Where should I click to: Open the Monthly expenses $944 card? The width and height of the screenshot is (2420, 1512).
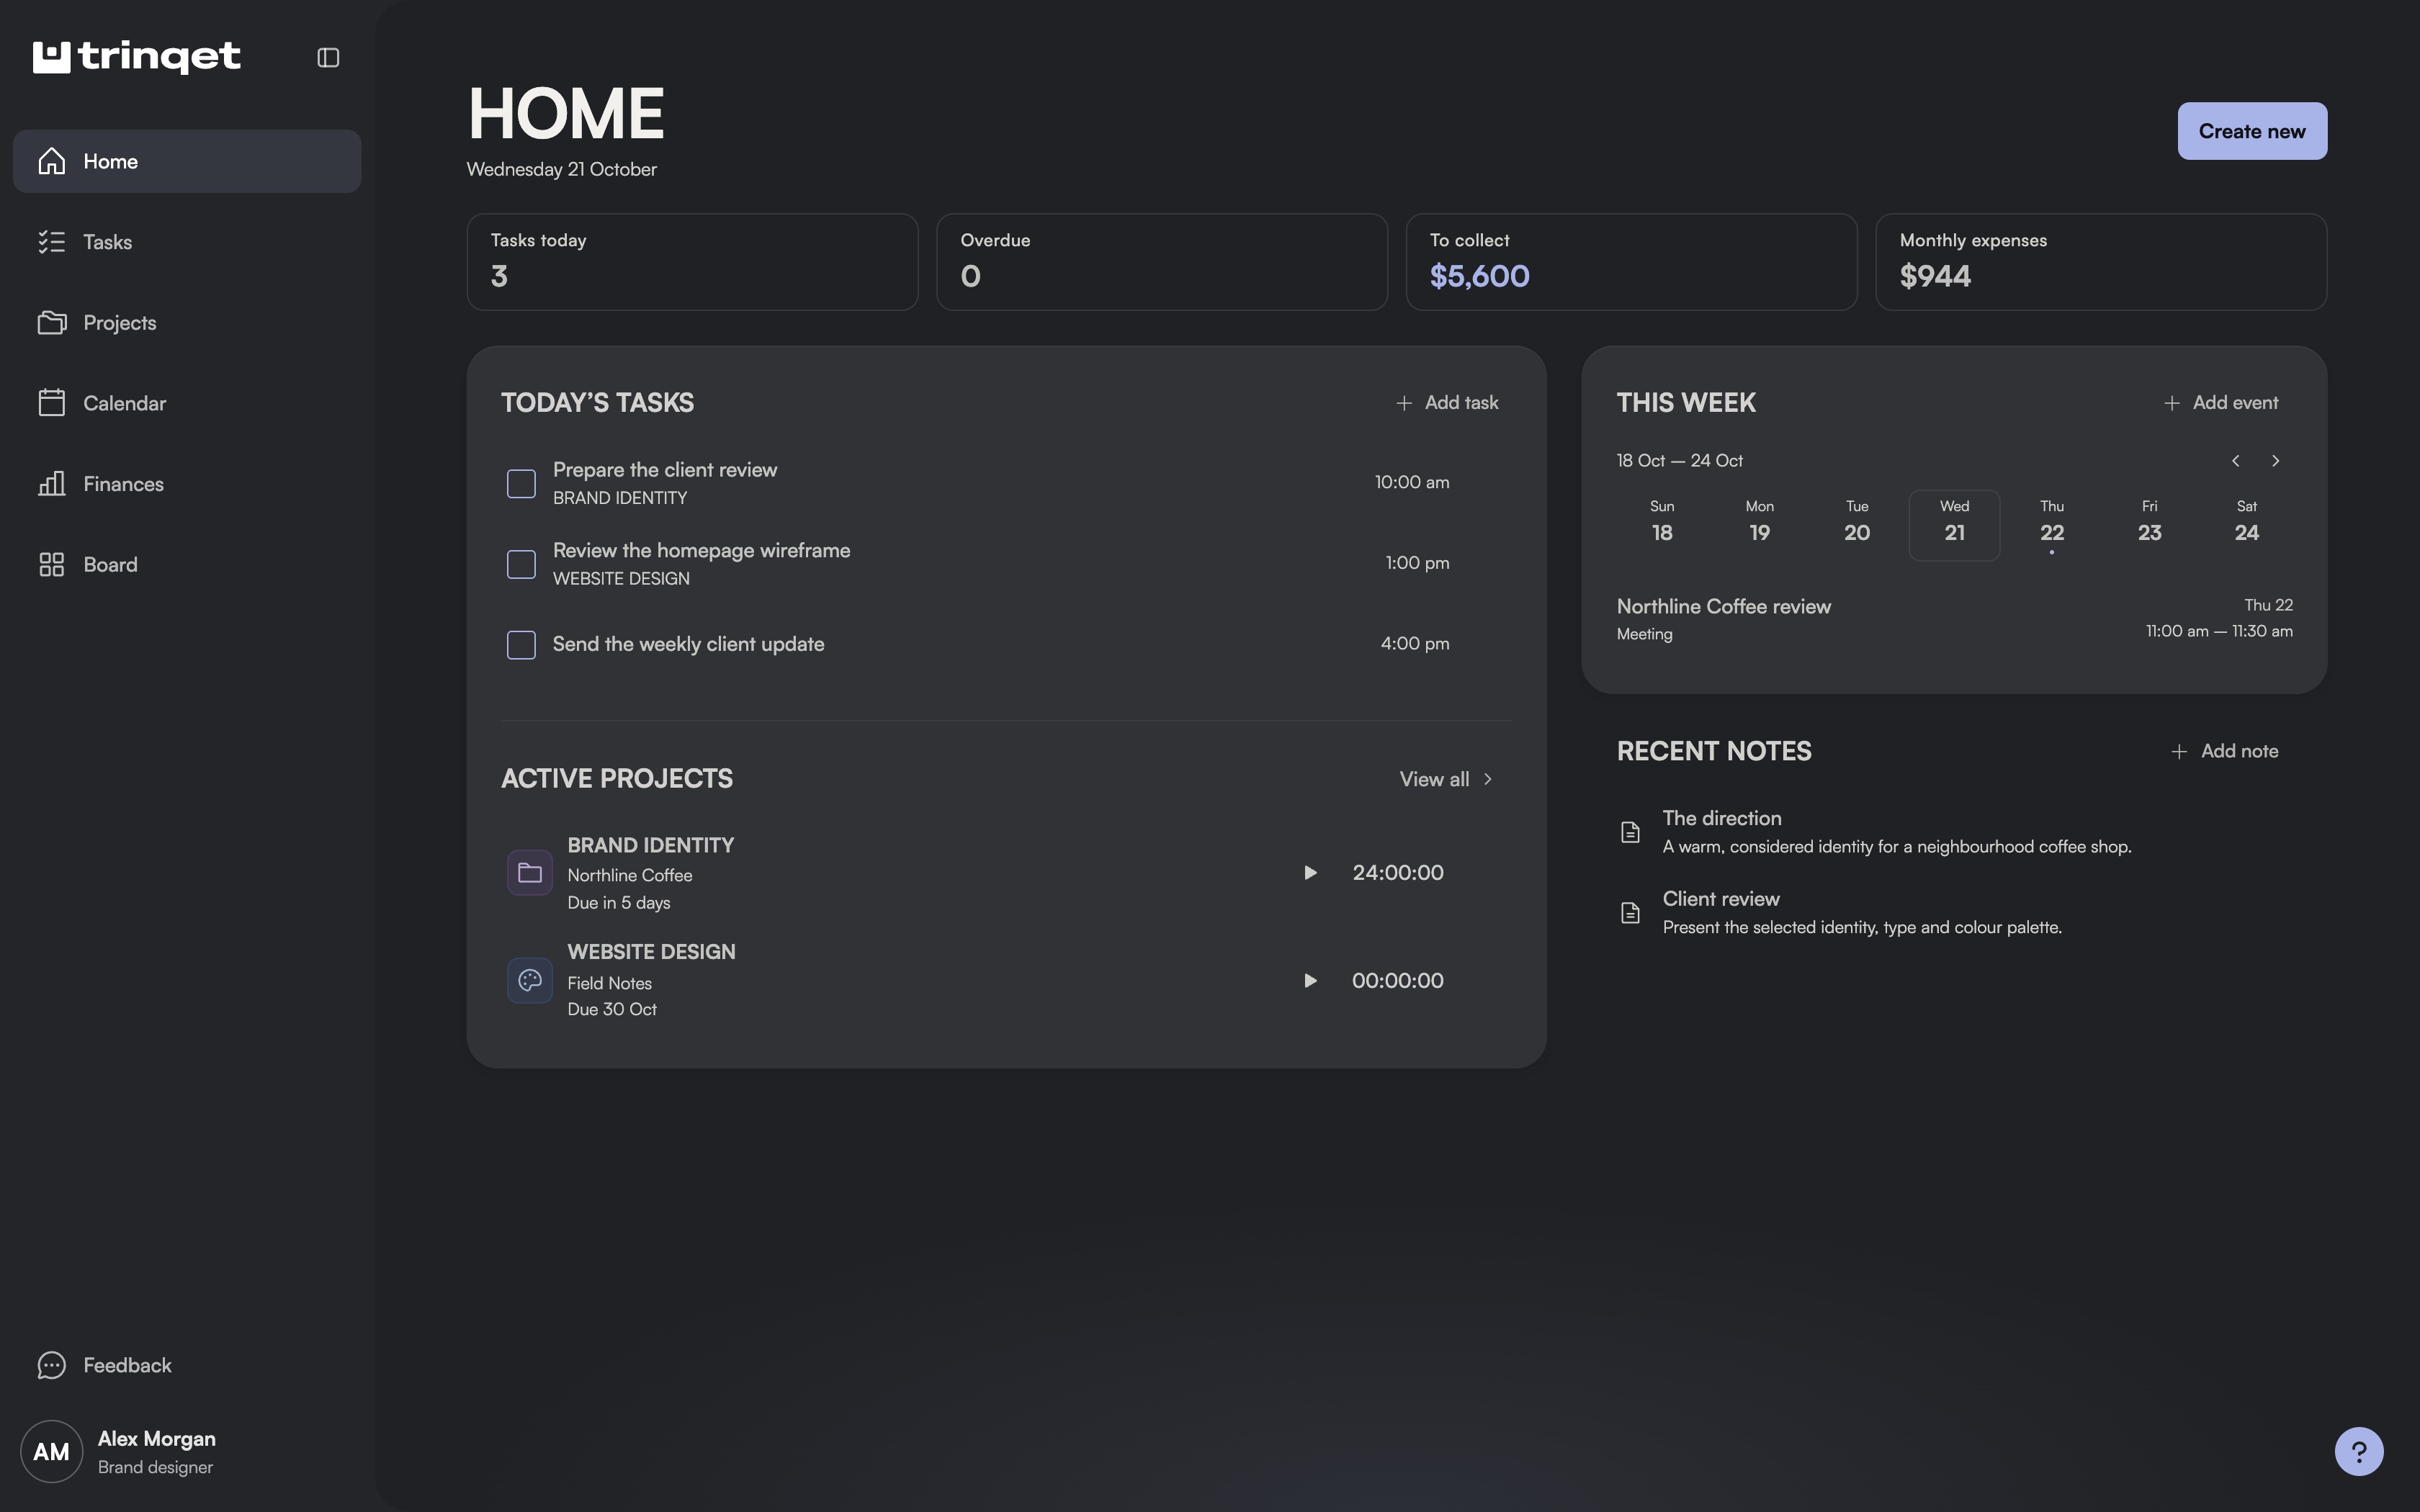click(2101, 262)
